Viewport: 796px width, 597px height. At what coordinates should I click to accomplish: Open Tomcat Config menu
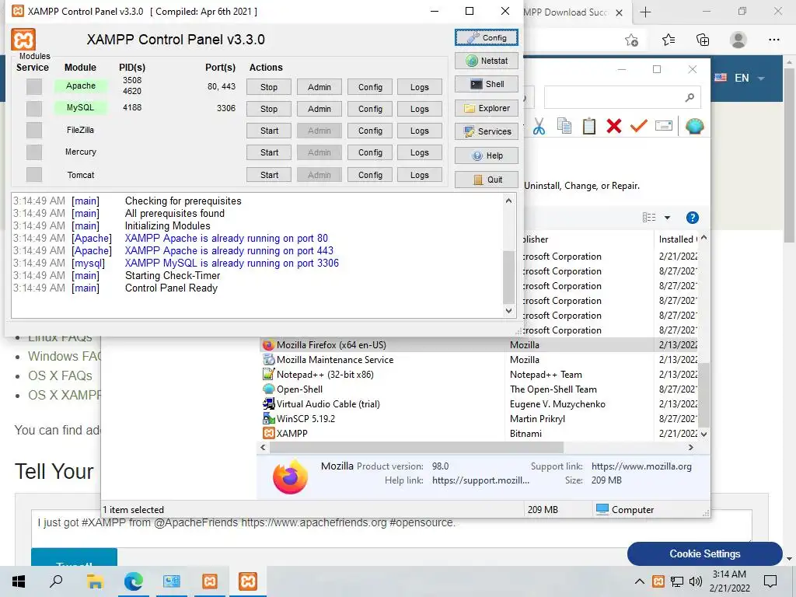[x=369, y=175]
